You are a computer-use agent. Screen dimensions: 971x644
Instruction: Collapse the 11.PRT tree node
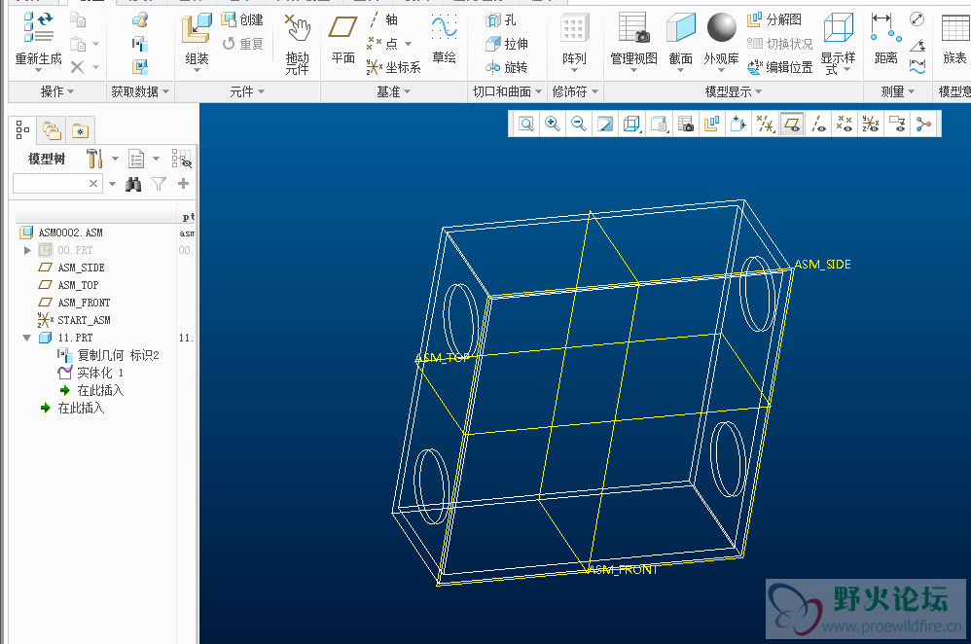coord(26,339)
